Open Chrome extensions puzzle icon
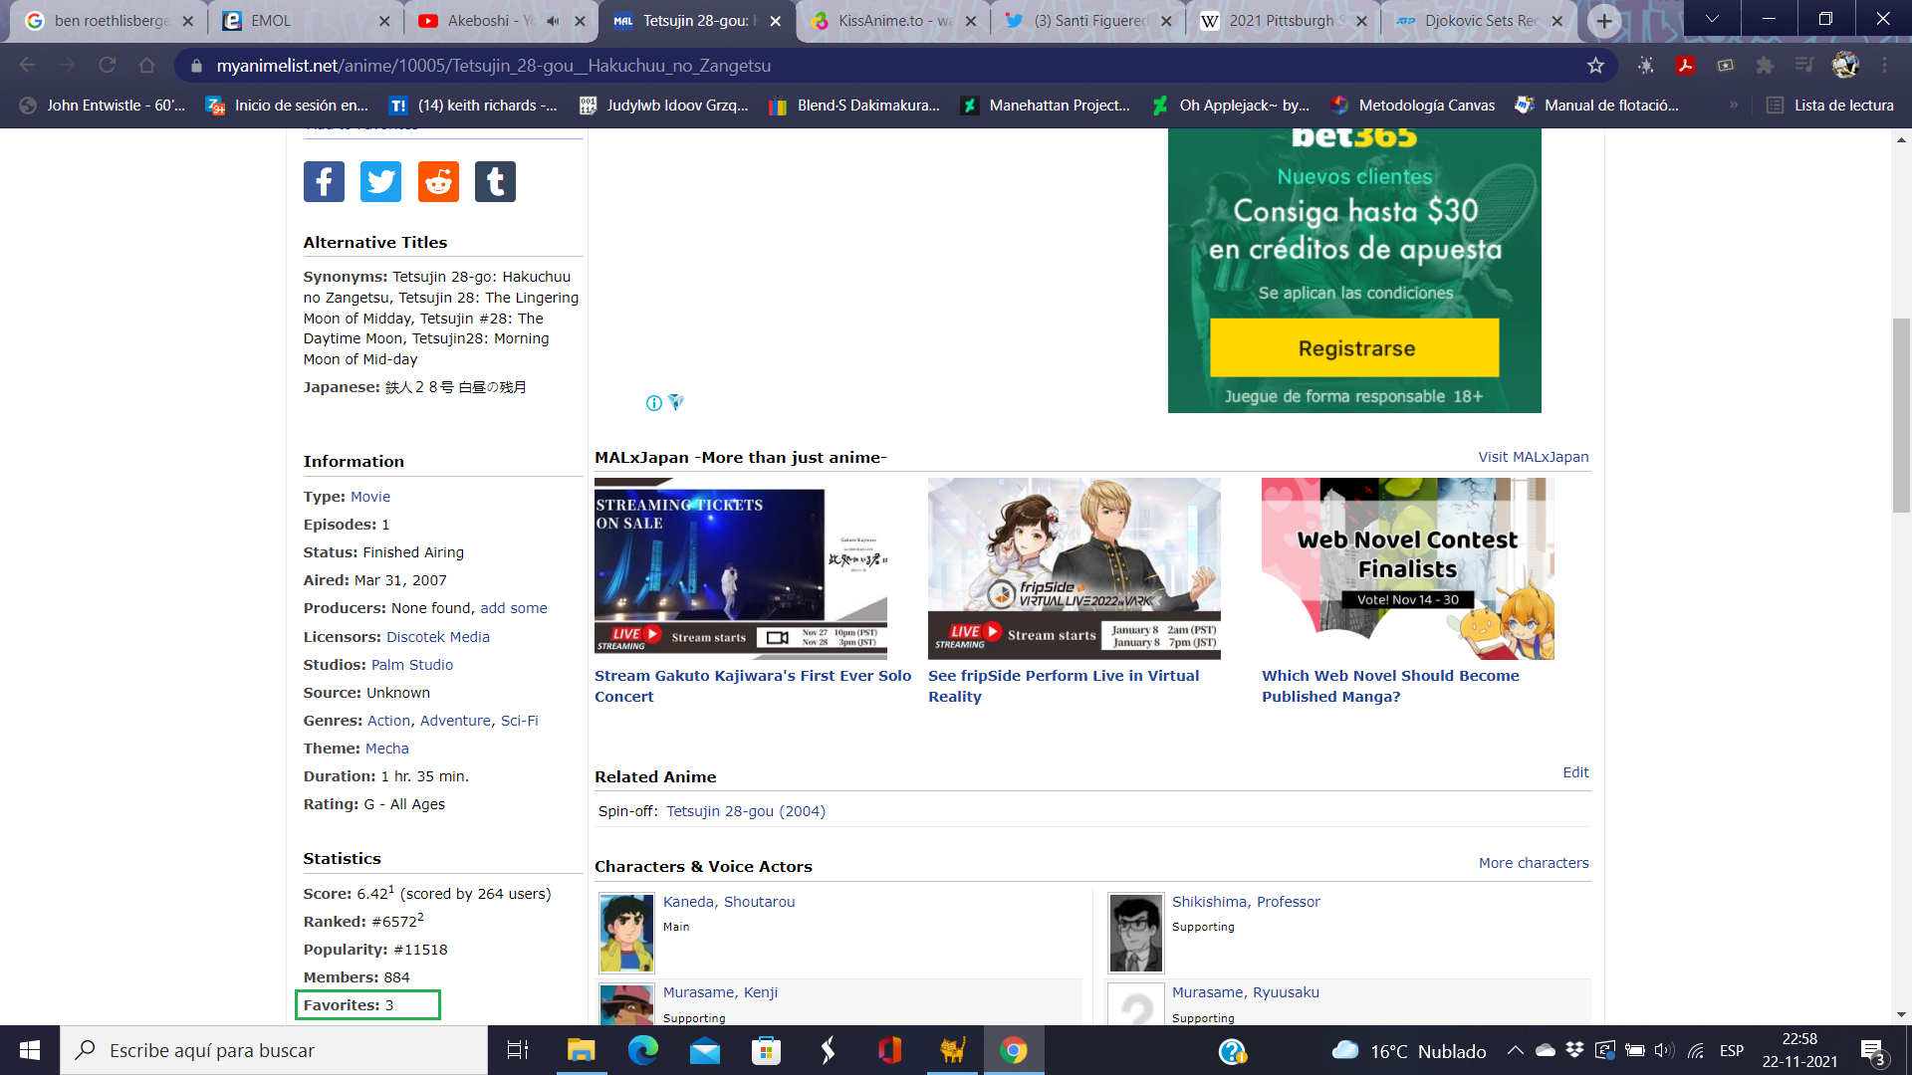This screenshot has height=1075, width=1912. tap(1765, 66)
